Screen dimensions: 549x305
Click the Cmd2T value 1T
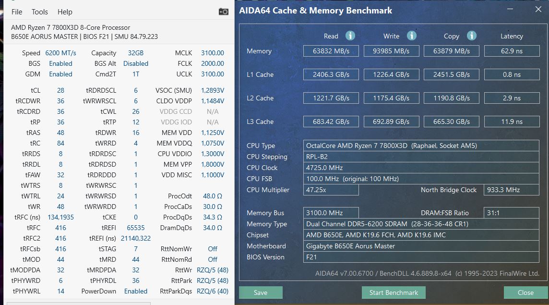coord(135,74)
